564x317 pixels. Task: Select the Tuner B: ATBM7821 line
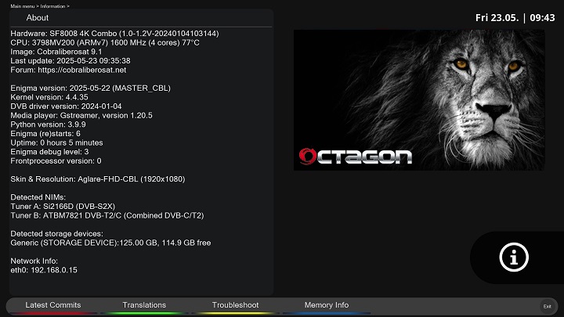point(107,216)
